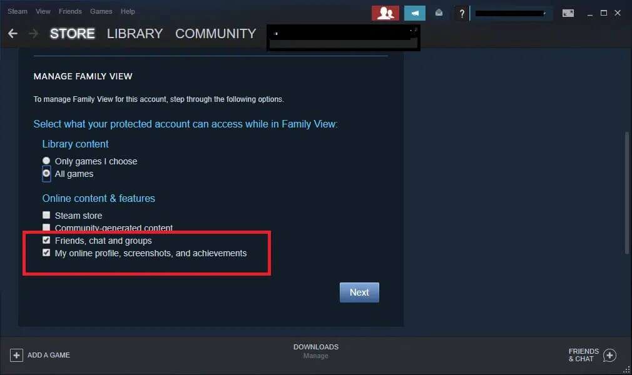Open the red friends activity icon

tap(385, 13)
